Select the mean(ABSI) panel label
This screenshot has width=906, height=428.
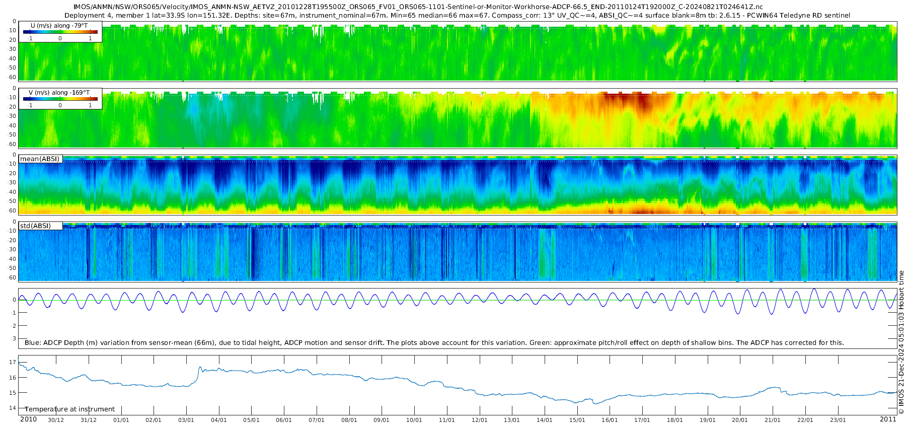click(40, 159)
